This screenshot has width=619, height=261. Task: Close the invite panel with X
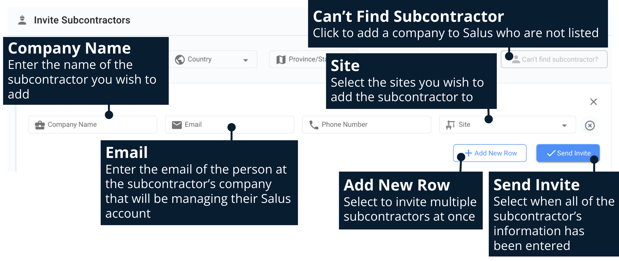593,102
